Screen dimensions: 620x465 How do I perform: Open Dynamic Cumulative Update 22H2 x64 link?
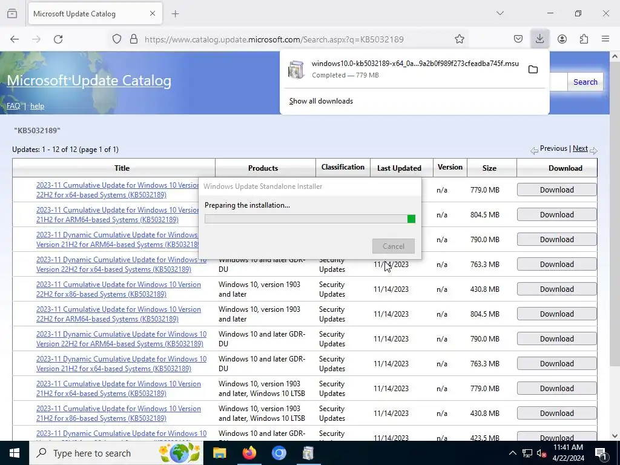point(121,265)
